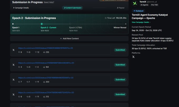179x107 pixels.
Task: Click the @termix_ai handle
Action: pos(152,2)
